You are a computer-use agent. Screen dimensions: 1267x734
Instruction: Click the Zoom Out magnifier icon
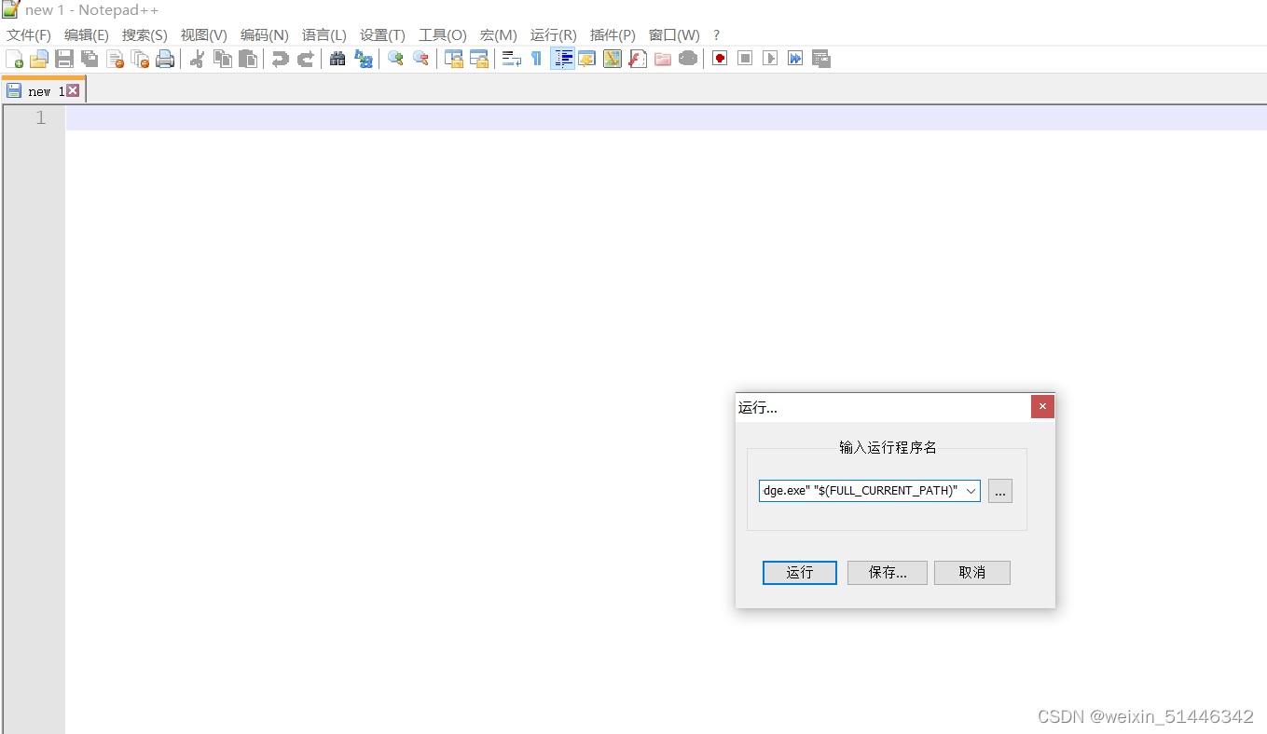[420, 59]
